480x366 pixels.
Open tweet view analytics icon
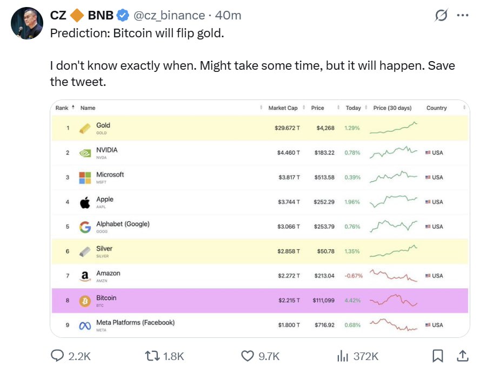point(343,355)
